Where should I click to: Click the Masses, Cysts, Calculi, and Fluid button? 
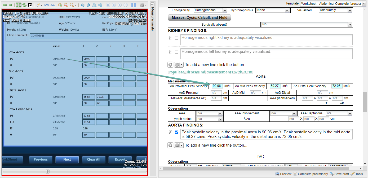(199, 18)
